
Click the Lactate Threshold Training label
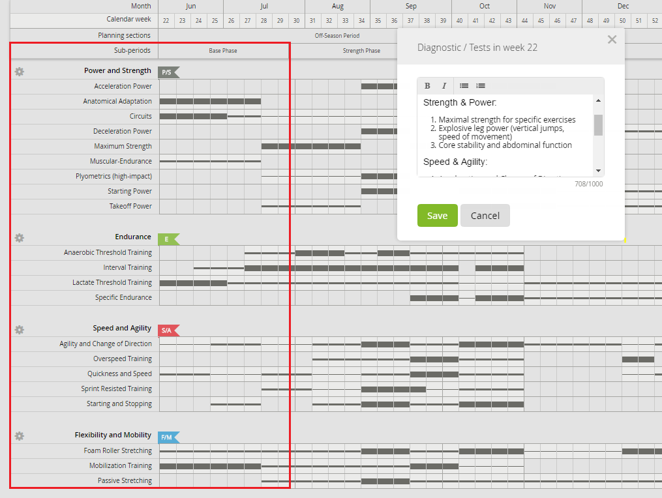(112, 282)
